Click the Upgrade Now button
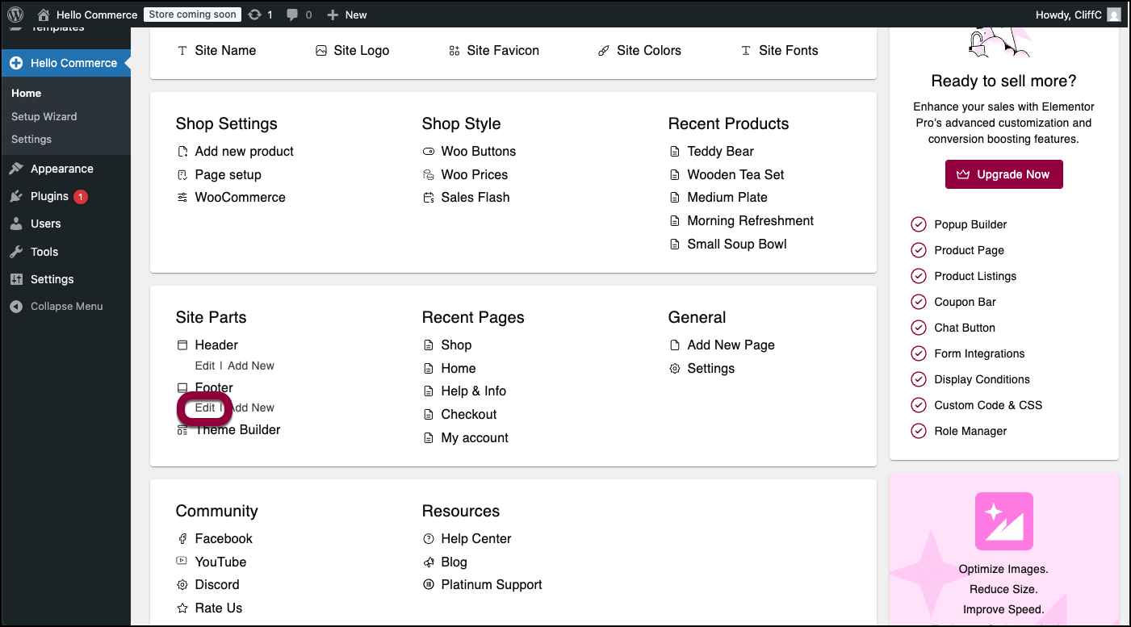 click(1003, 174)
